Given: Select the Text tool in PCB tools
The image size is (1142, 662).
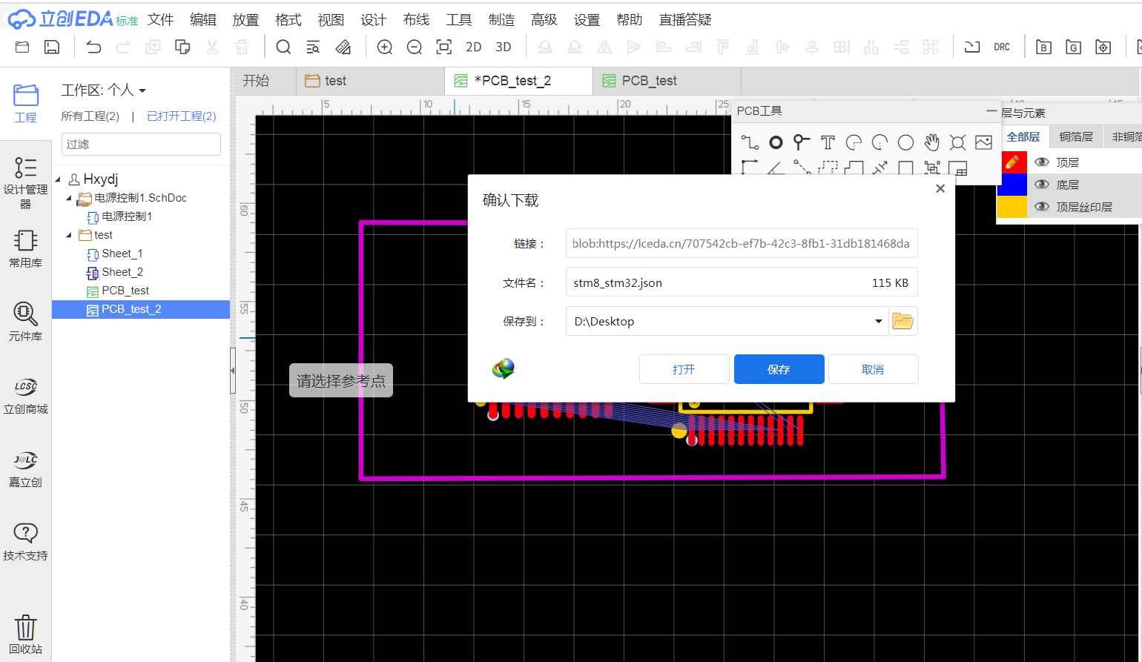Looking at the screenshot, I should [828, 142].
